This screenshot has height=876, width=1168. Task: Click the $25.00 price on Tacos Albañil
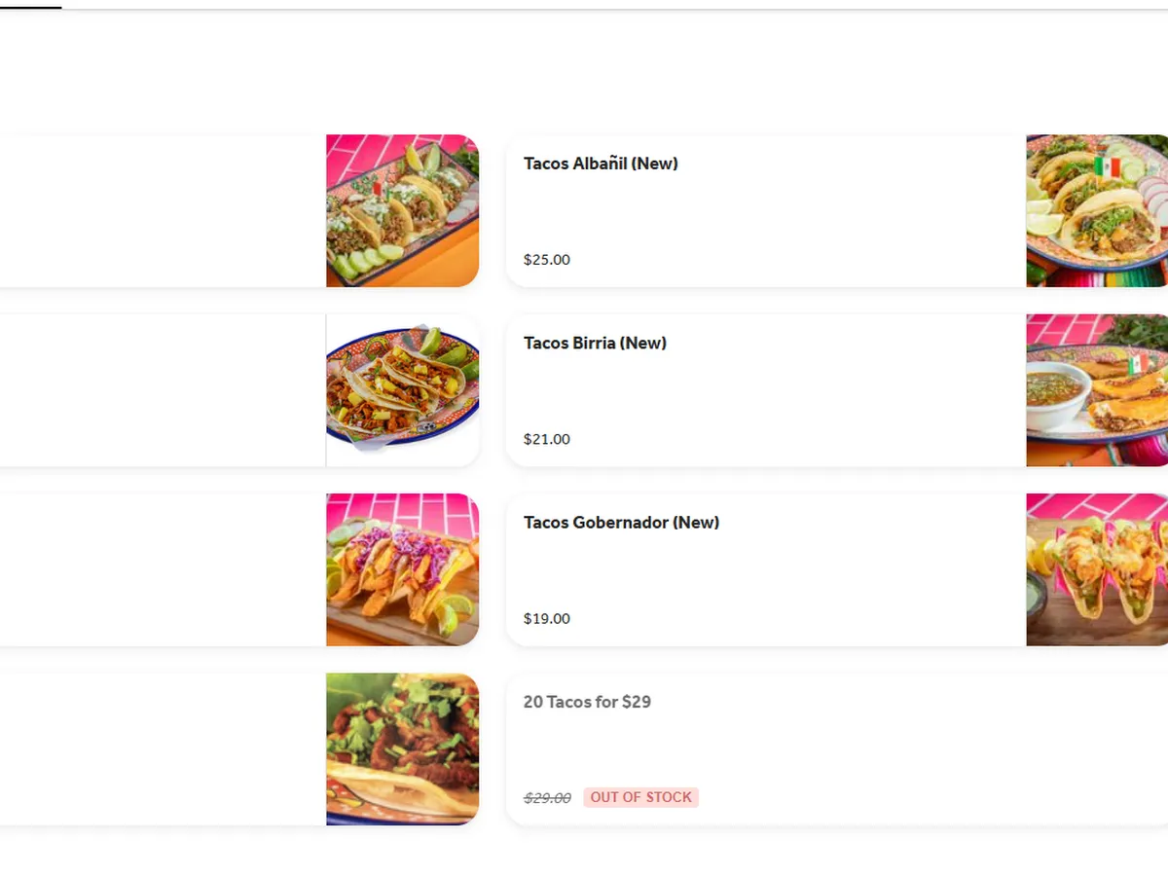[x=547, y=260]
